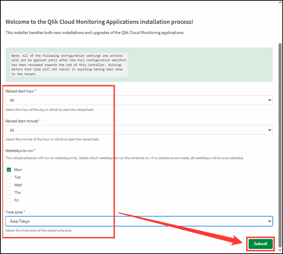Click the "Select the time zone" help text
This screenshot has width=283, height=254.
tap(39, 231)
